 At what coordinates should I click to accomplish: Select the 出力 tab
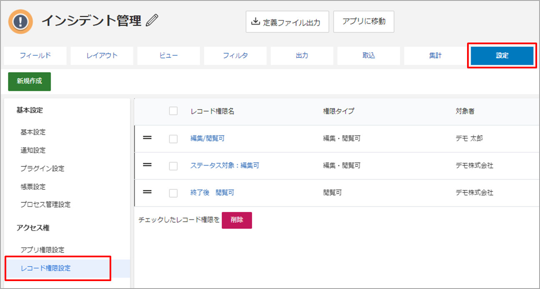coord(302,55)
